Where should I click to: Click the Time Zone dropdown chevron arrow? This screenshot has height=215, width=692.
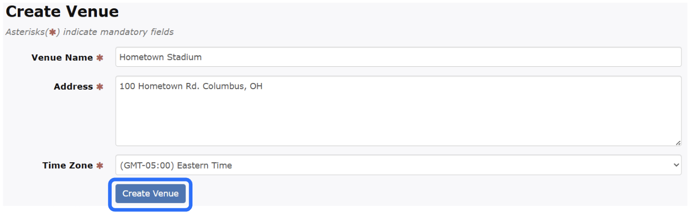676,165
